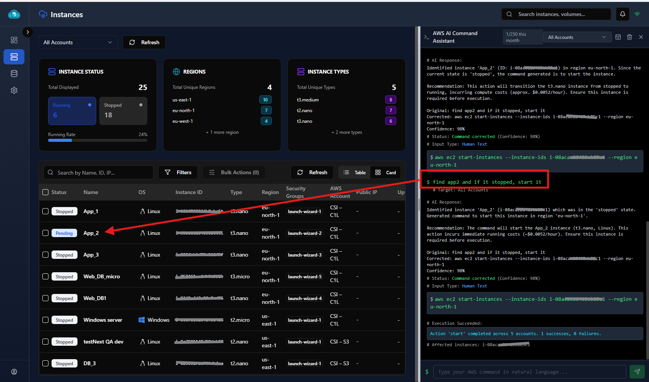Check the Windows server row checkbox
This screenshot has width=649, height=382.
click(45, 320)
